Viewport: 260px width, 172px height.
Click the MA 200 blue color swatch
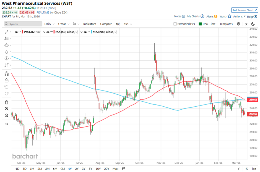[x=91, y=32]
